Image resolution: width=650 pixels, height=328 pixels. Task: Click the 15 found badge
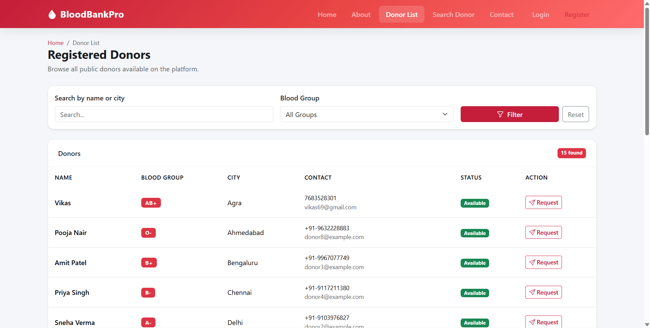click(x=572, y=153)
